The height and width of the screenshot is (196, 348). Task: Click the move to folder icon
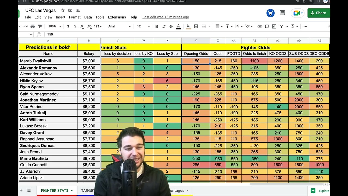click(70, 10)
